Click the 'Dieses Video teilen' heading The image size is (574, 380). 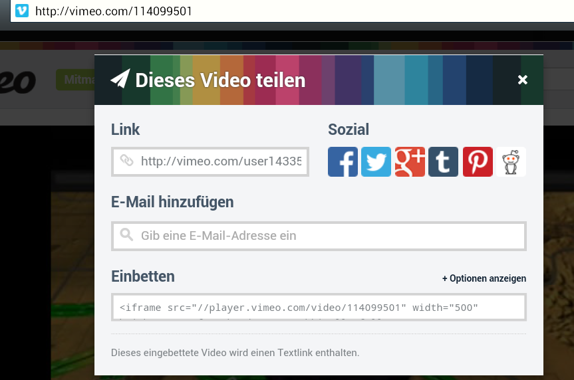pos(220,80)
